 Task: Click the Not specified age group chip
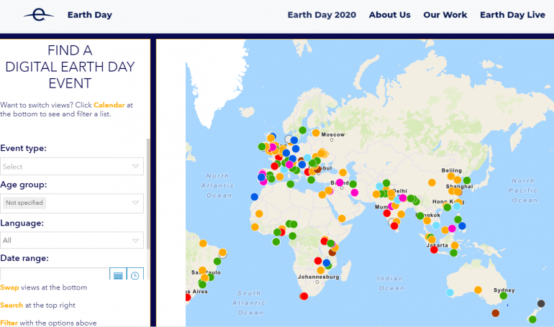(24, 203)
